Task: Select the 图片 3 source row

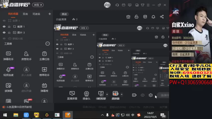Action: [x=27, y=33]
